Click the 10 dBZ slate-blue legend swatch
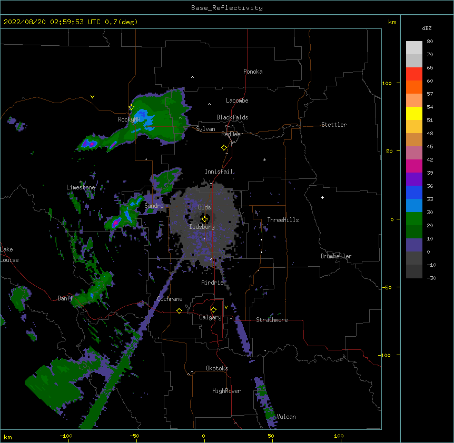Viewport: 454px width, 443px height. tap(414, 245)
